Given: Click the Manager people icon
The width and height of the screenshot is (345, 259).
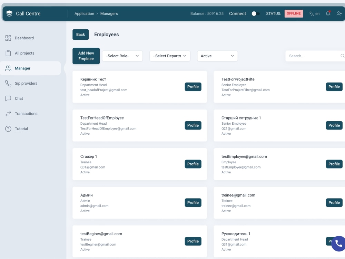Looking at the screenshot, I should click(8, 68).
